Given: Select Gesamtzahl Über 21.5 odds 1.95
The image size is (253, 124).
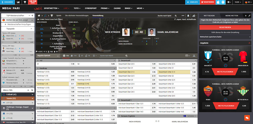Looking at the screenshot, I should pos(154,72).
